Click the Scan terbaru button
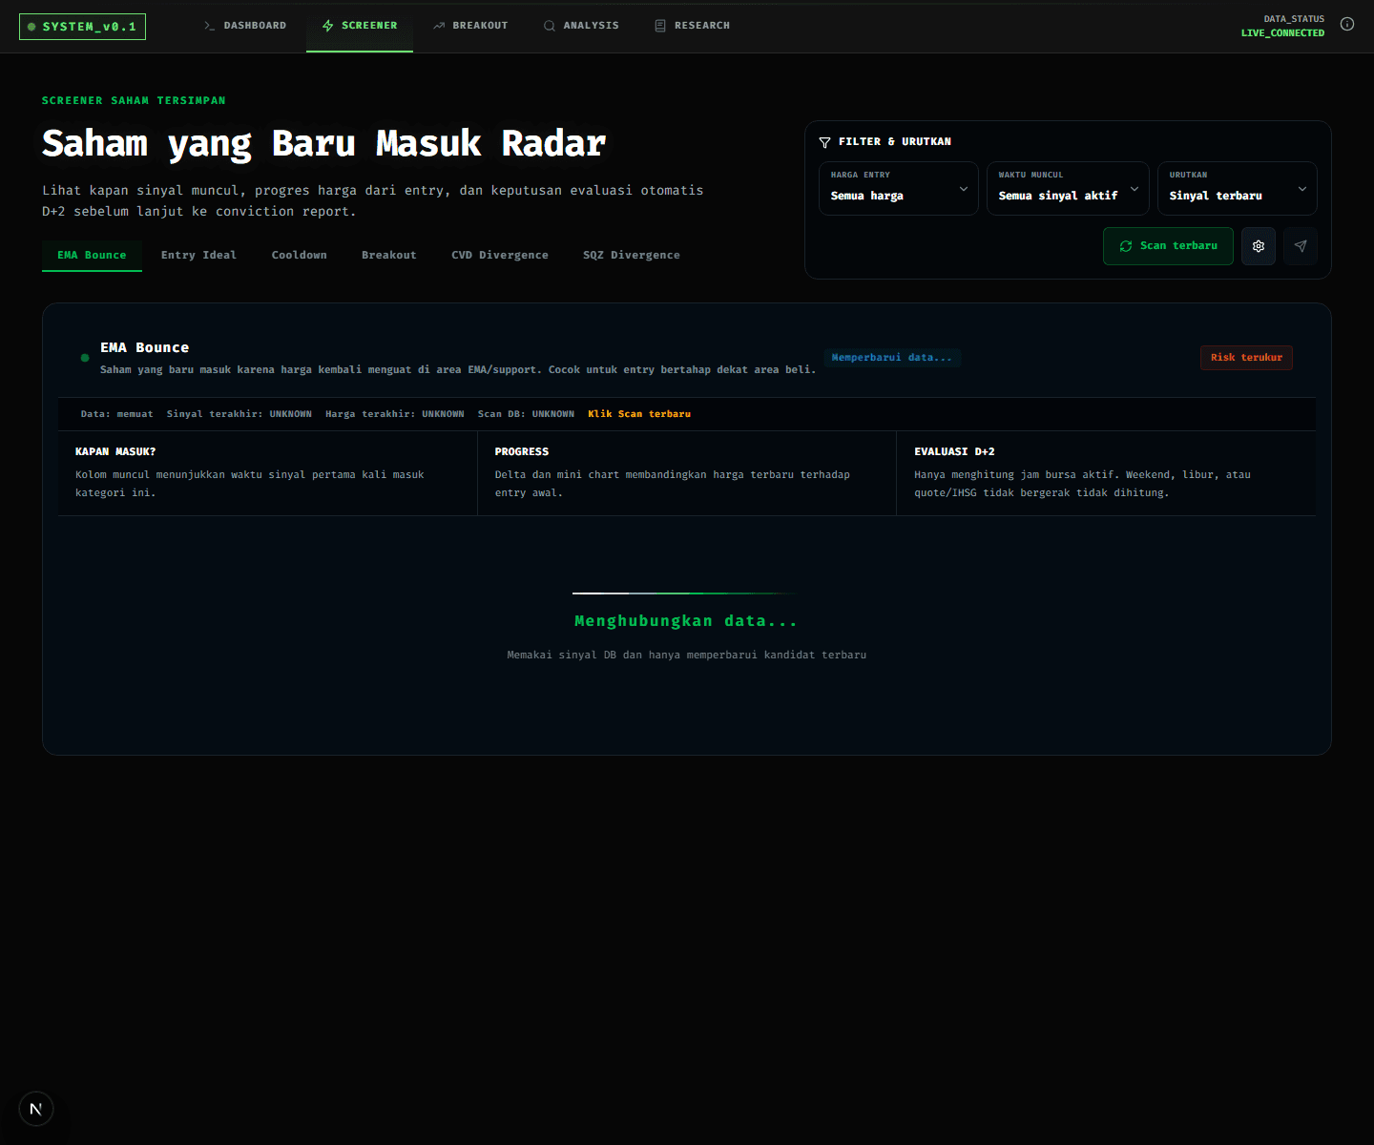1374x1145 pixels. 1168,246
